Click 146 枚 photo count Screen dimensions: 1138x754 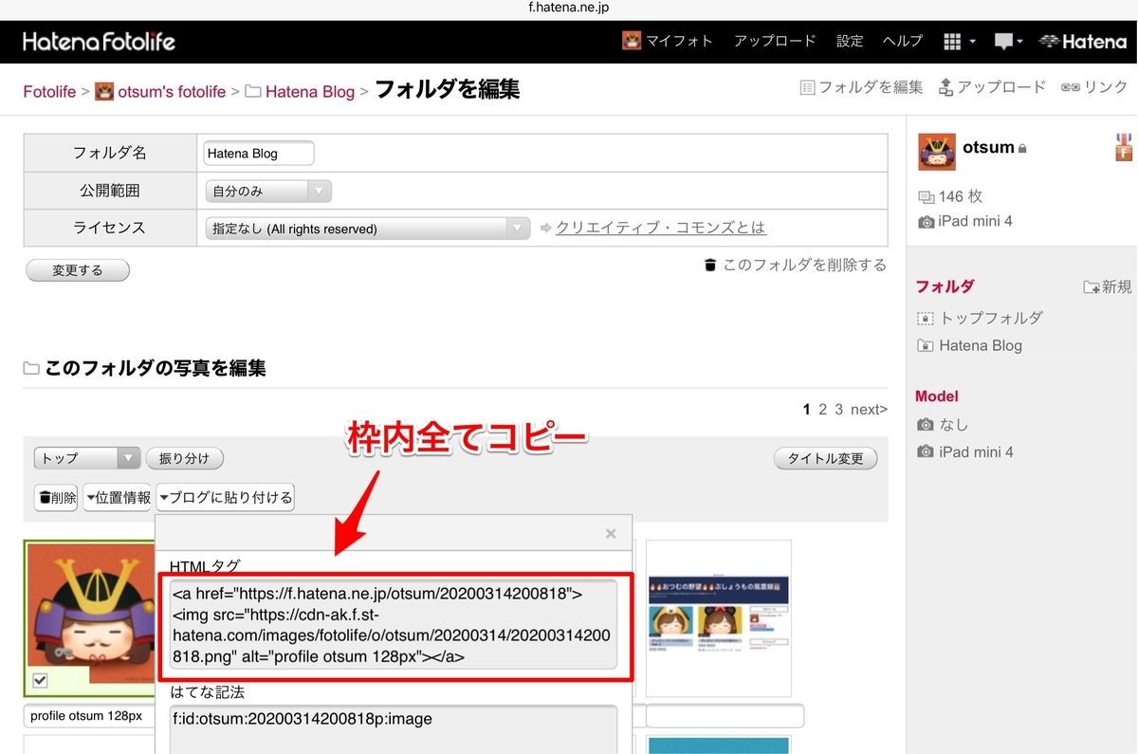coord(951,196)
